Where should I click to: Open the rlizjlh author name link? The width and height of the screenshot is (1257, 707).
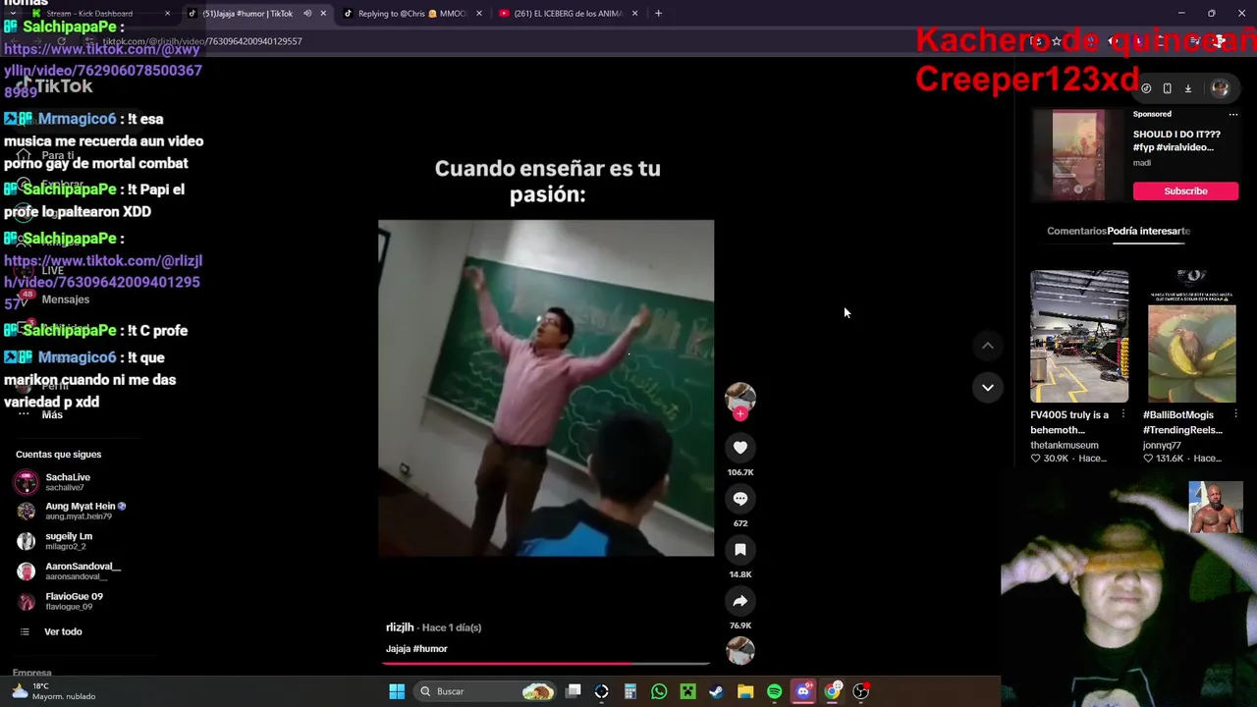[x=400, y=627]
